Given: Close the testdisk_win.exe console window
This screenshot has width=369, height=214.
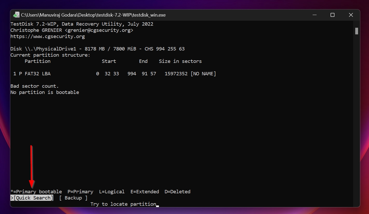Looking at the screenshot, I should [351, 15].
